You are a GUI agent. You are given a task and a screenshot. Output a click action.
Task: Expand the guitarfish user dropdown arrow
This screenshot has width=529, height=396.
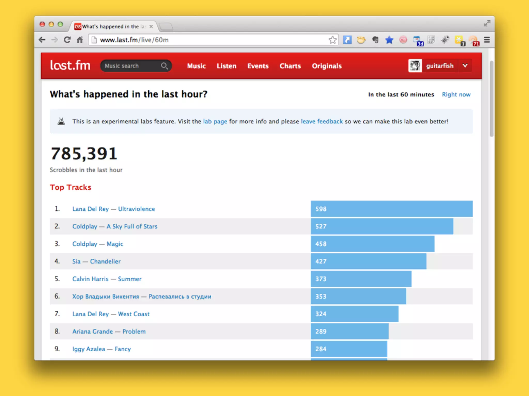pos(465,66)
